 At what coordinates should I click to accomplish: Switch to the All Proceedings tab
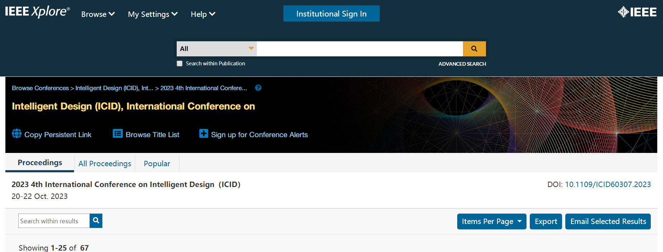(x=105, y=164)
